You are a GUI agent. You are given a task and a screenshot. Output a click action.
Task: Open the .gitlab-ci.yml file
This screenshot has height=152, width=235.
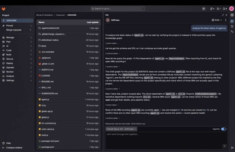coord(48,64)
